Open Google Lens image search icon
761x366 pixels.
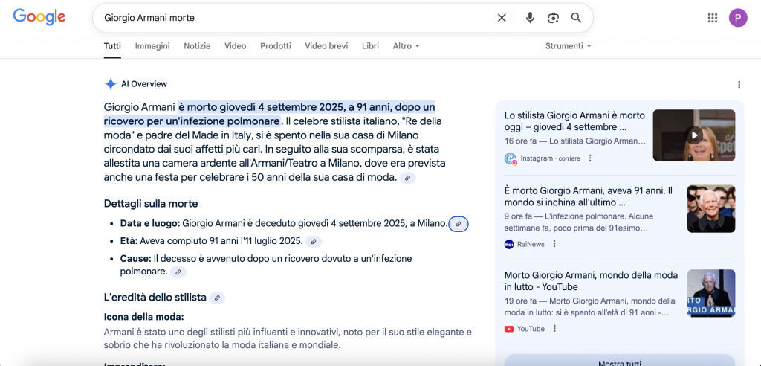pyautogui.click(x=553, y=18)
